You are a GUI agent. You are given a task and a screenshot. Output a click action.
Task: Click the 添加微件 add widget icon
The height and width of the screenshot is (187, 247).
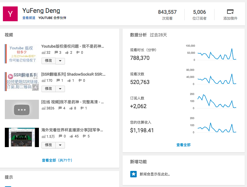230,12
